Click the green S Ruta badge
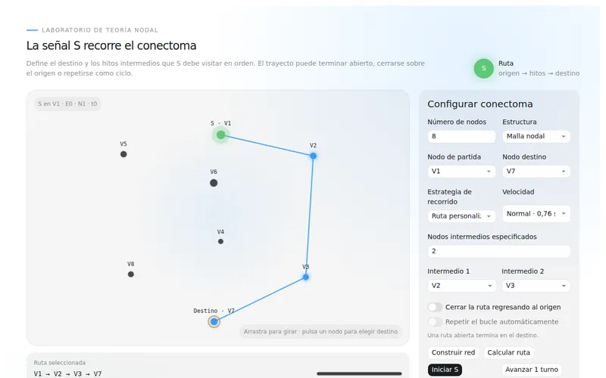Viewport: 606px width, 378px height. point(483,68)
